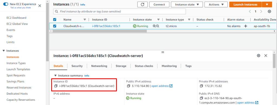Copy the Instance ID using copy icon
Image resolution: width=277 pixels, height=105 pixels.
56,86
